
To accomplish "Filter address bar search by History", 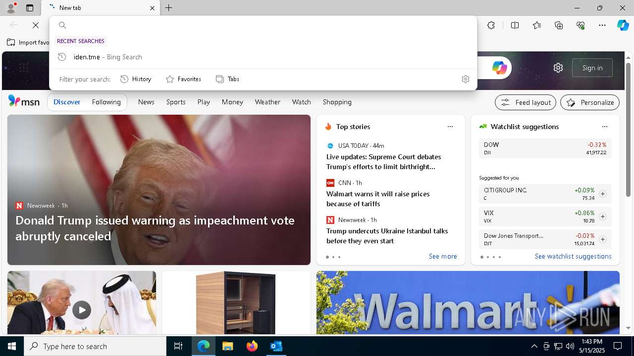I will 136,79.
